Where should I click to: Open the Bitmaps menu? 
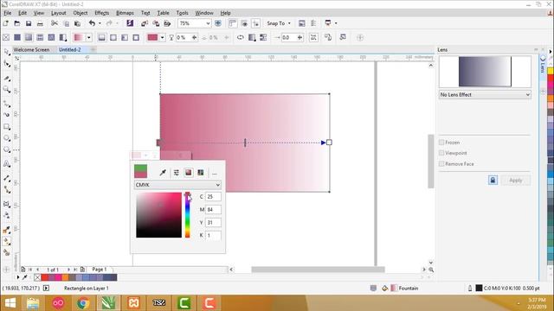(125, 13)
